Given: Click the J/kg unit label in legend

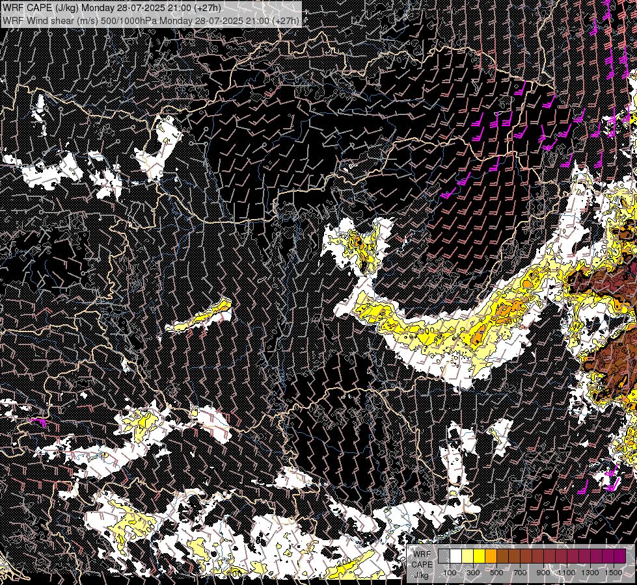Looking at the screenshot, I should tap(422, 575).
